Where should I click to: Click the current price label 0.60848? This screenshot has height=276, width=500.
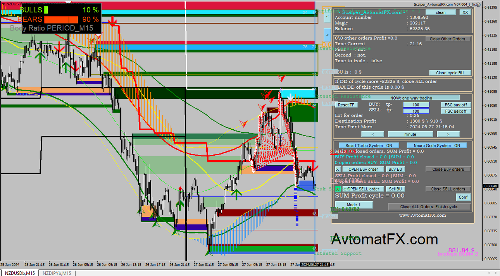pos(490,186)
